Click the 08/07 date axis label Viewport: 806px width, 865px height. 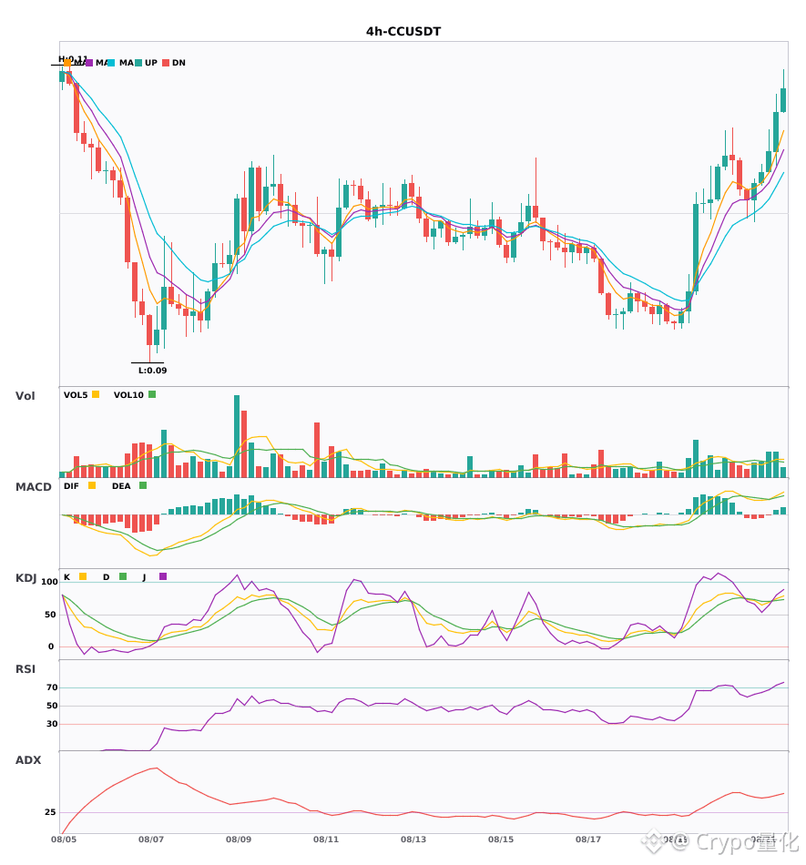click(x=151, y=840)
